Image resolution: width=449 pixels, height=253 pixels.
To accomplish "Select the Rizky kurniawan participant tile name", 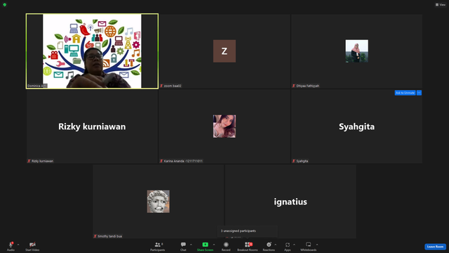I will (x=92, y=126).
